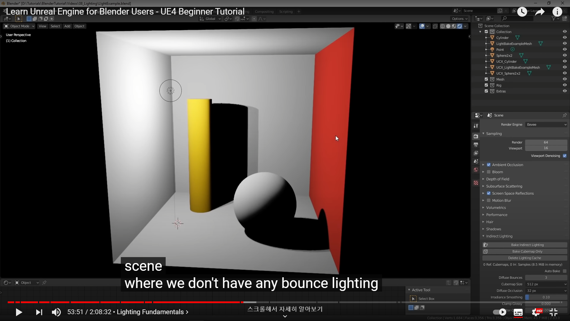Open the Render Engine Eevee dropdown
The image size is (570, 321).
[546, 125]
